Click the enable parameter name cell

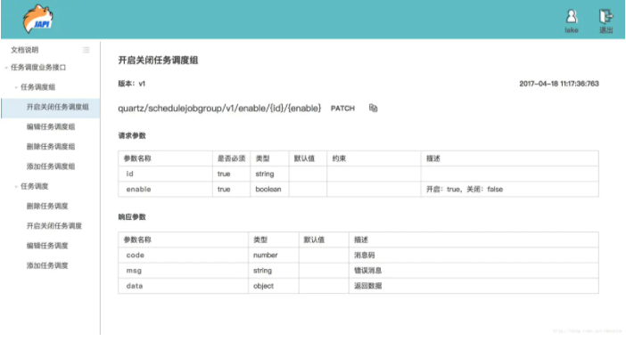coord(165,189)
